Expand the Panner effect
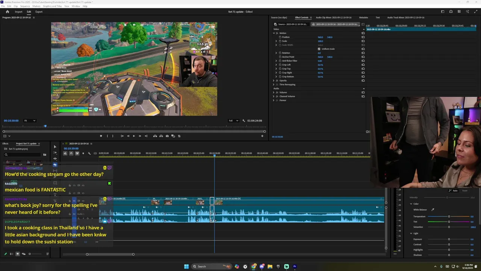The height and width of the screenshot is (271, 481). click(x=274, y=100)
